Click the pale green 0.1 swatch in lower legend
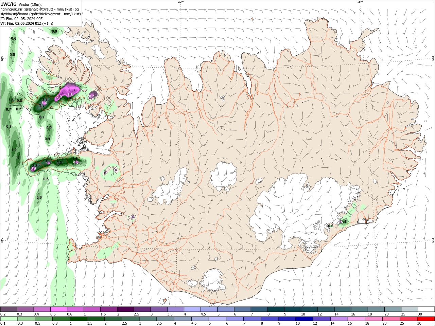The height and width of the screenshot is (326, 435). pos(8,319)
